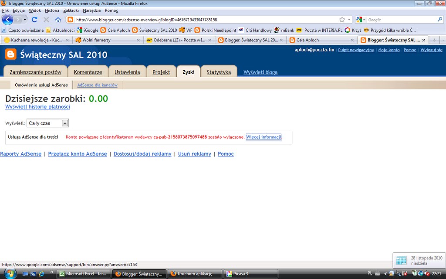Open the Edycja menu

pos(19,10)
